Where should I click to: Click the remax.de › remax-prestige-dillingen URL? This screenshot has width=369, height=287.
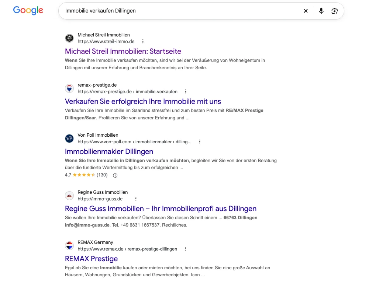tap(127, 249)
